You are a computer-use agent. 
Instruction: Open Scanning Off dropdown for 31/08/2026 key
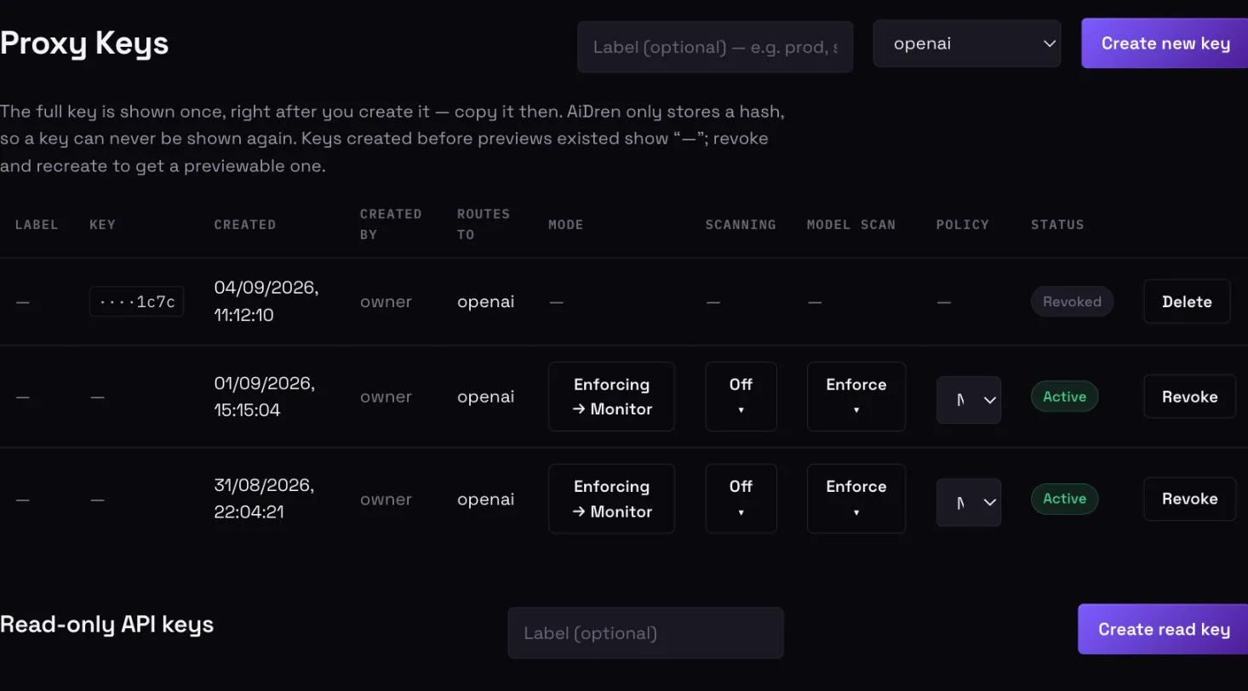click(x=741, y=499)
